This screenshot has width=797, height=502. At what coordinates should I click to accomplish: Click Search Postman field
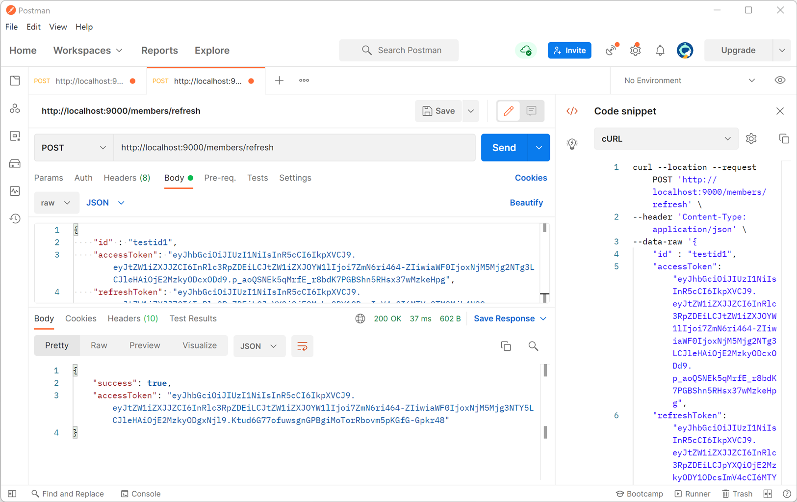pos(399,51)
